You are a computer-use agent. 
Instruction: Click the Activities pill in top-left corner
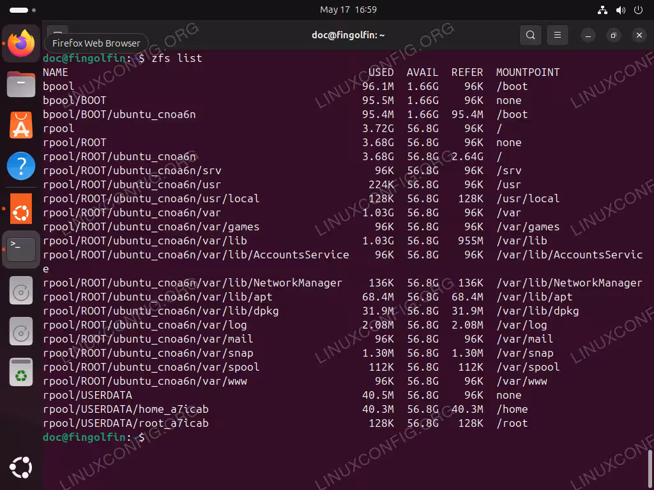pos(19,10)
